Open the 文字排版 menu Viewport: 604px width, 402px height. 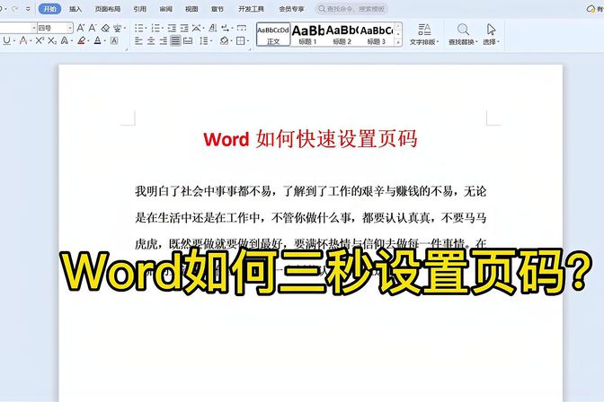424,34
